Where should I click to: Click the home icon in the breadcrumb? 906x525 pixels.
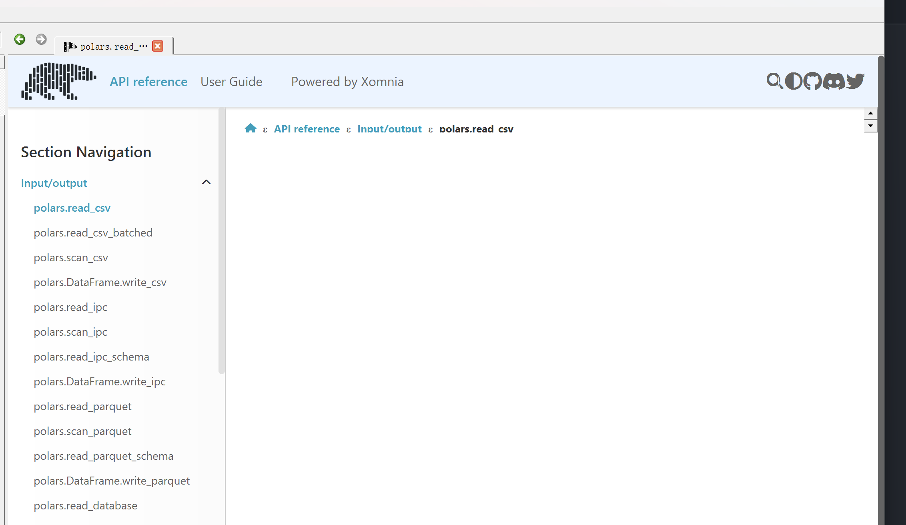[x=251, y=128]
